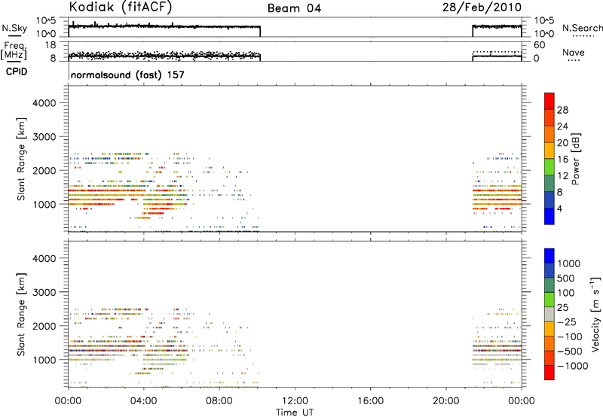The height and width of the screenshot is (417, 603).
Task: Click the Nave legend label
Action: coord(574,52)
